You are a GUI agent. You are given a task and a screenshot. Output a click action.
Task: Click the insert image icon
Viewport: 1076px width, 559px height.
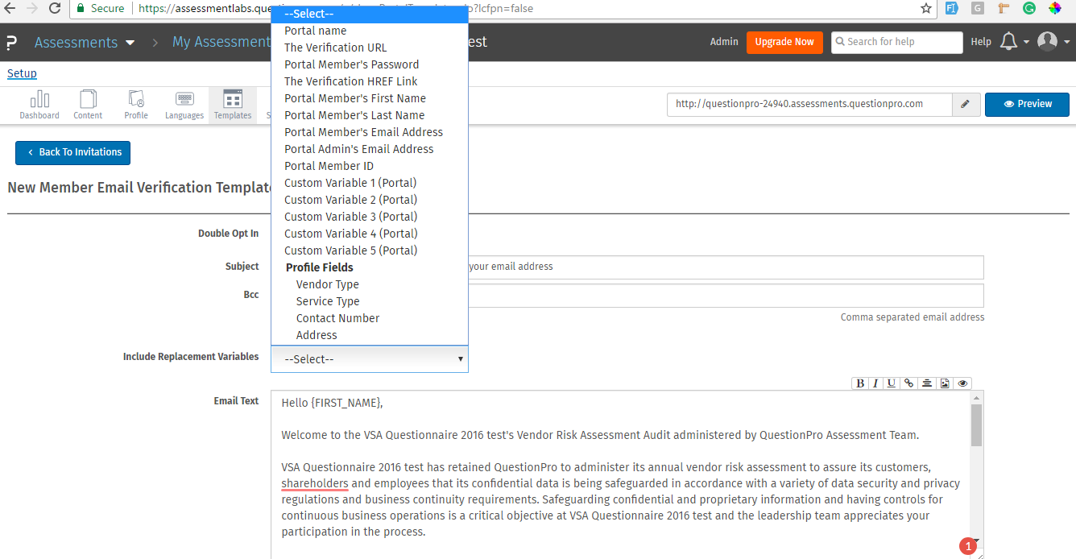pyautogui.click(x=945, y=383)
